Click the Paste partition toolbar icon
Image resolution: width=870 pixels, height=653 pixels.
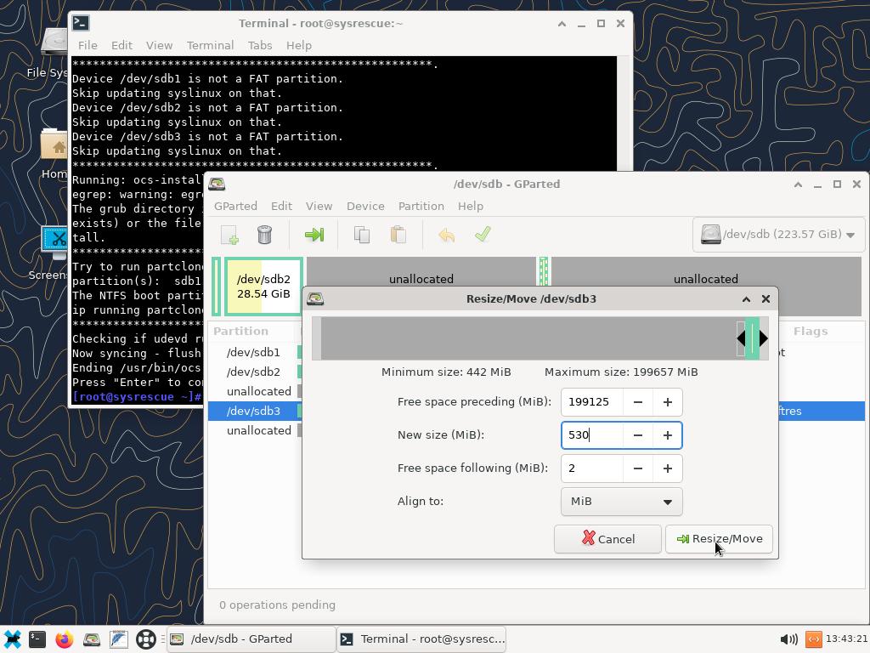tap(398, 235)
